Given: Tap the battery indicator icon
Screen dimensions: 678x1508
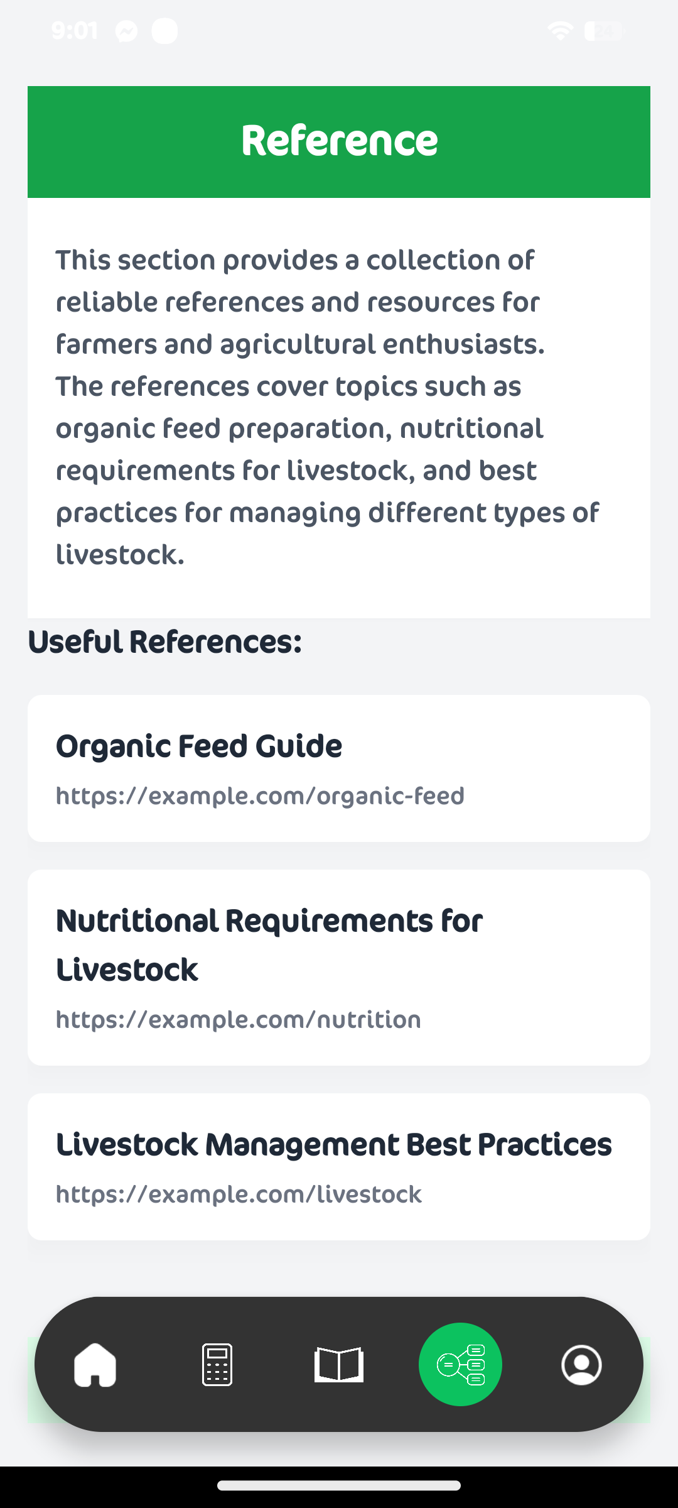Looking at the screenshot, I should click(603, 30).
